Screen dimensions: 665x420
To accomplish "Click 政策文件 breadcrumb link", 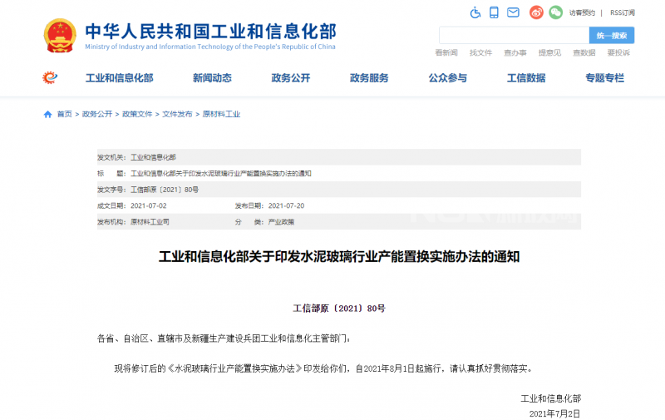I will click(x=137, y=114).
